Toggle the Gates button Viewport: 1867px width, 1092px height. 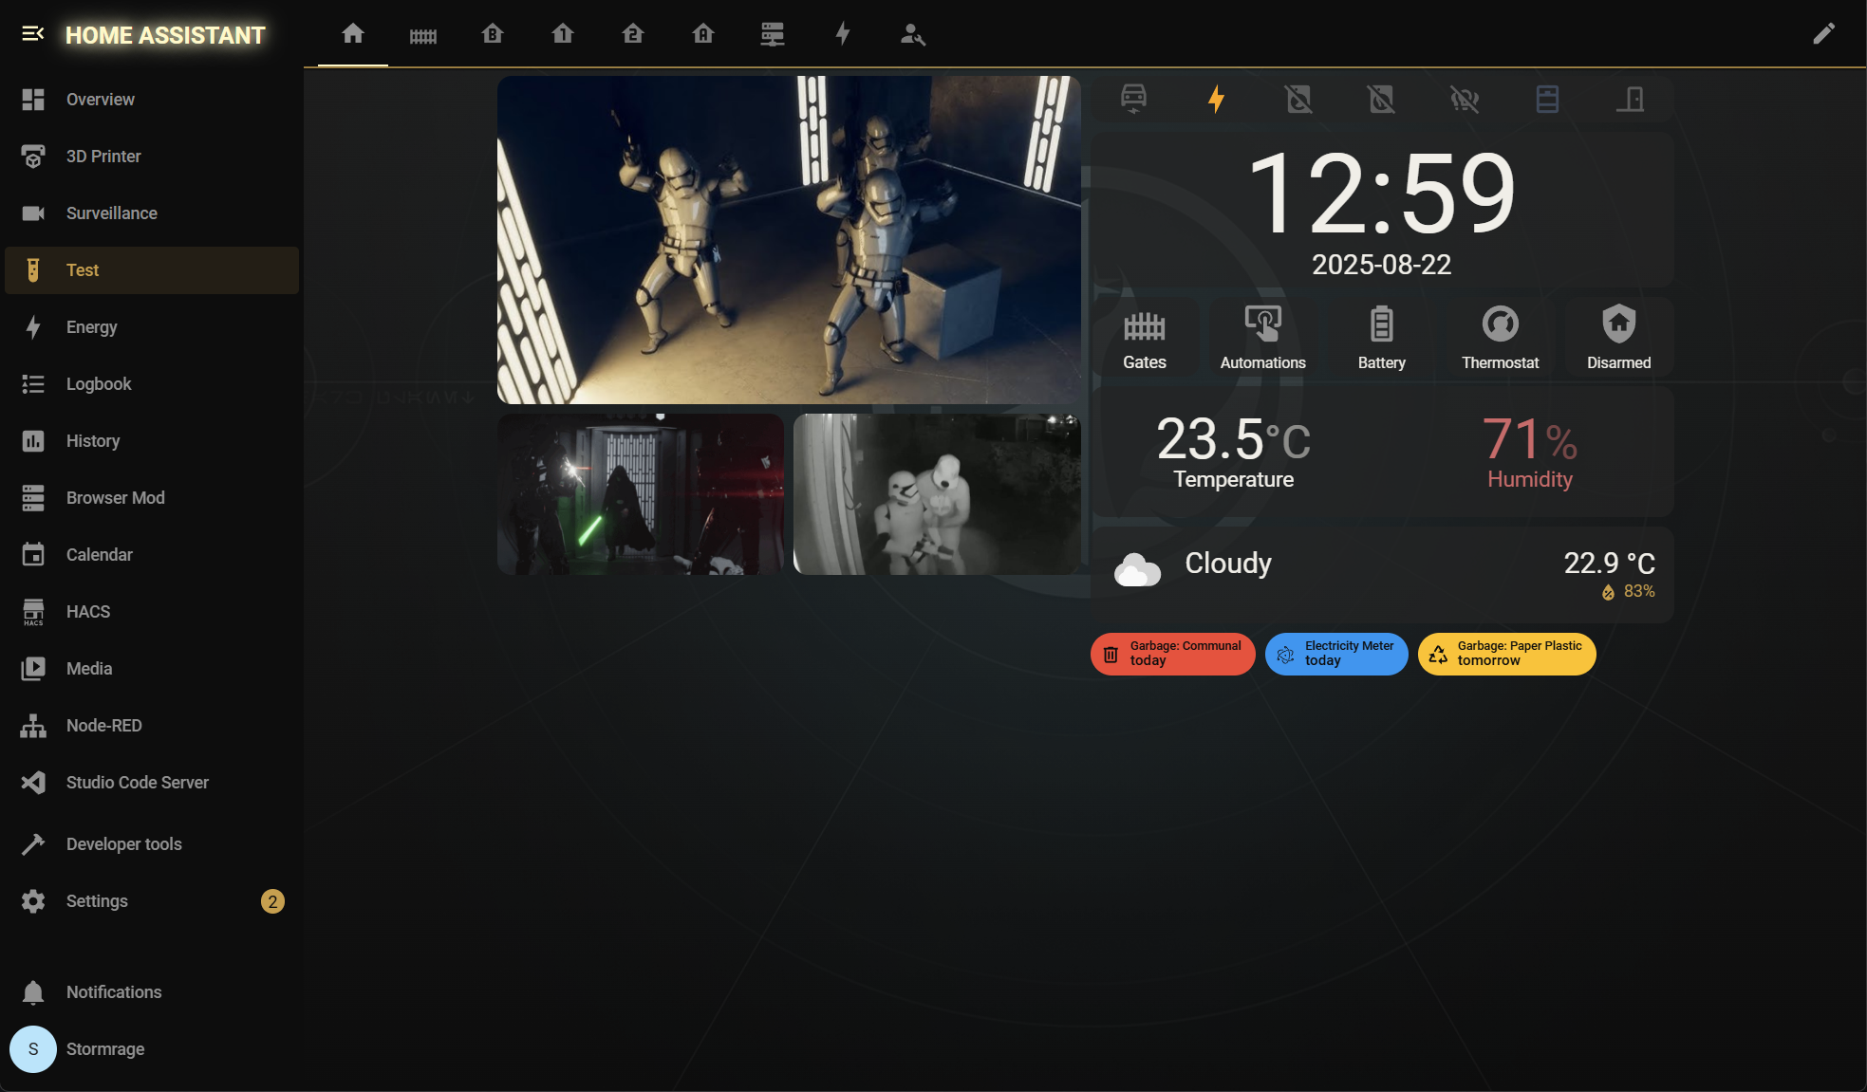(1144, 337)
